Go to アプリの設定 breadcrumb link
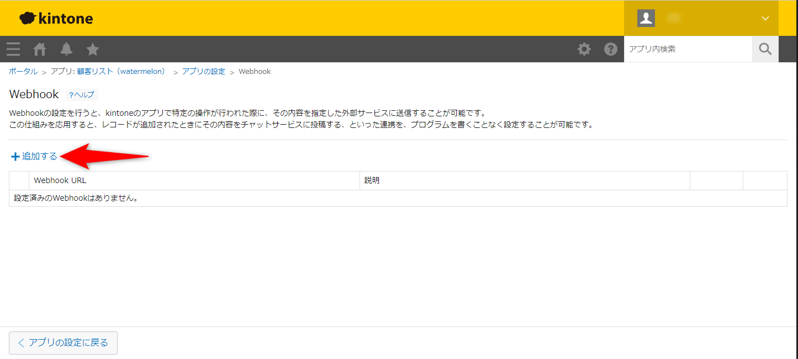Image resolution: width=798 pixels, height=359 pixels. [x=203, y=72]
